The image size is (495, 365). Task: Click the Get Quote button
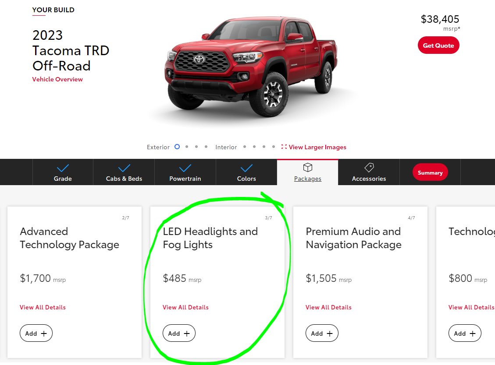pyautogui.click(x=438, y=46)
